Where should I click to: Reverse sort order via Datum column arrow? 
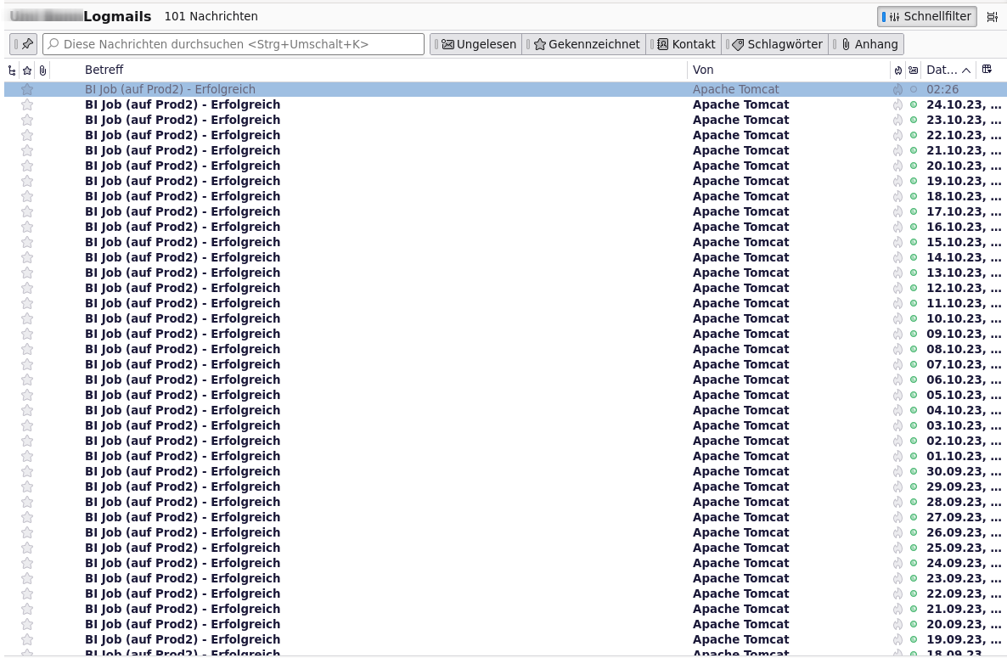tap(966, 70)
